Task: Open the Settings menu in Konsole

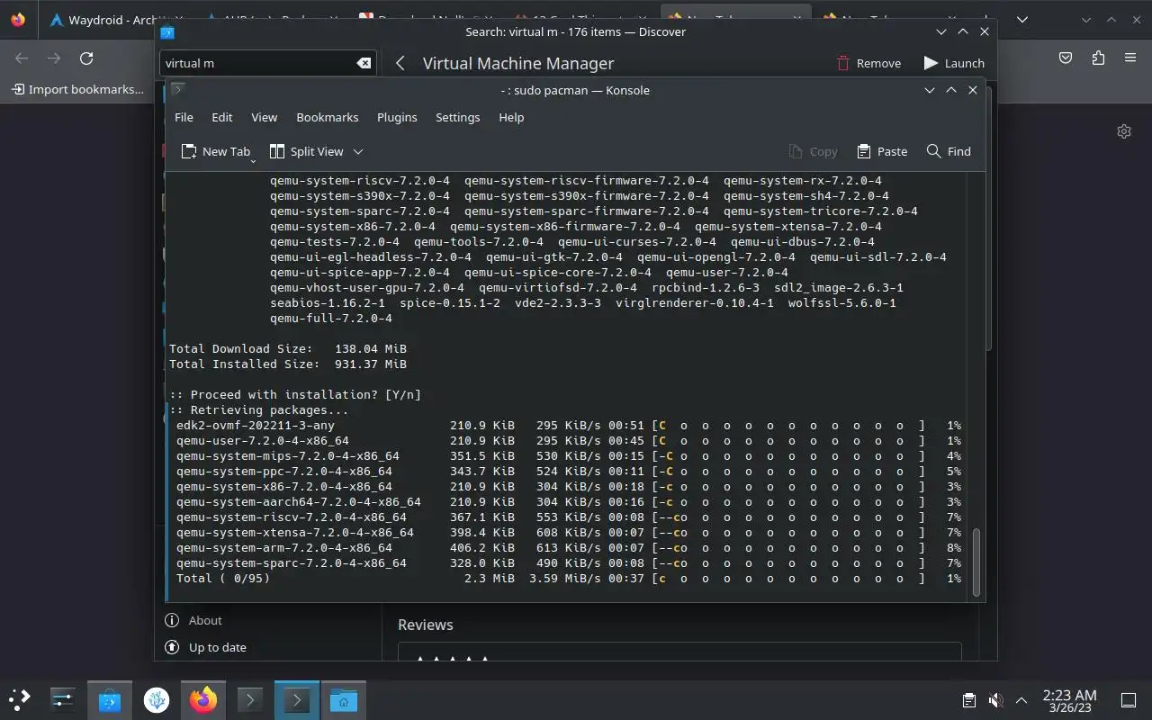Action: pos(457,117)
